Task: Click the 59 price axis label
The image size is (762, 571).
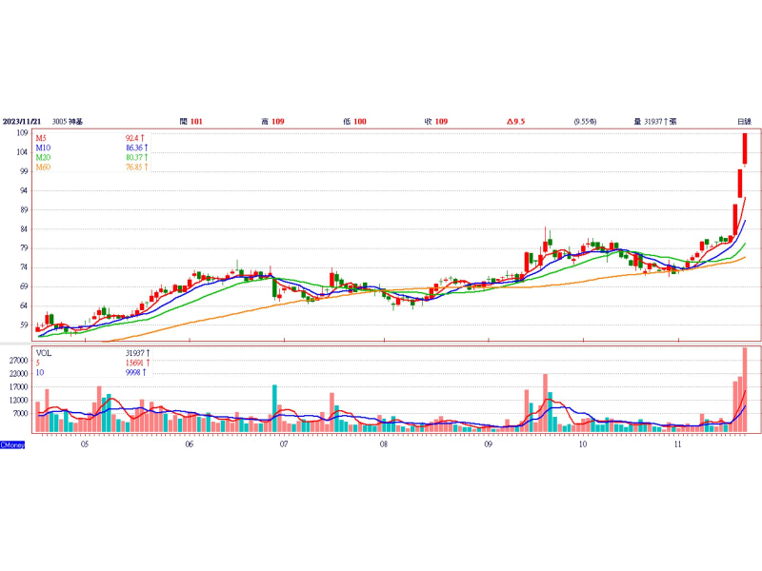Action: click(24, 325)
